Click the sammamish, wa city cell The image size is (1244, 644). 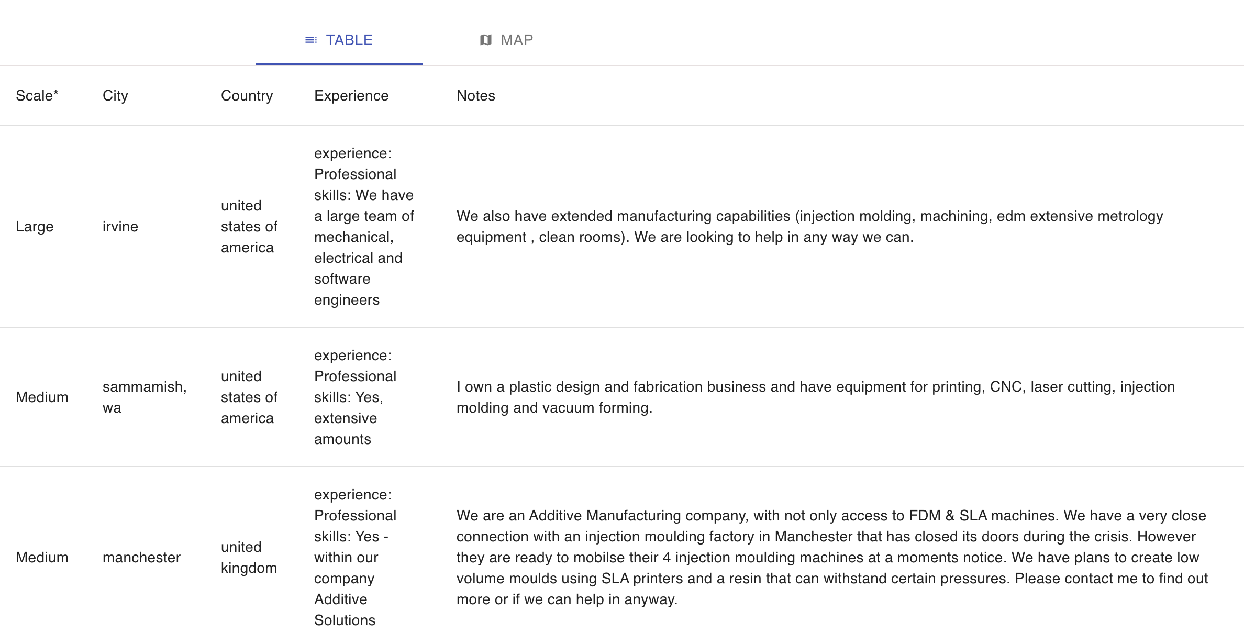point(145,397)
